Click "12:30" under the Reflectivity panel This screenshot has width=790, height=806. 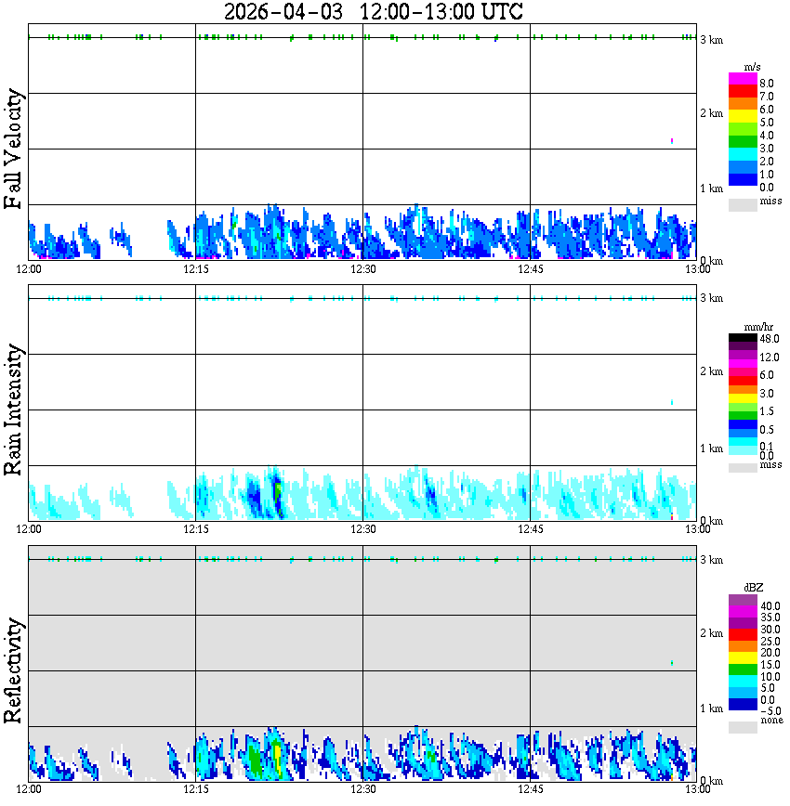coord(362,789)
